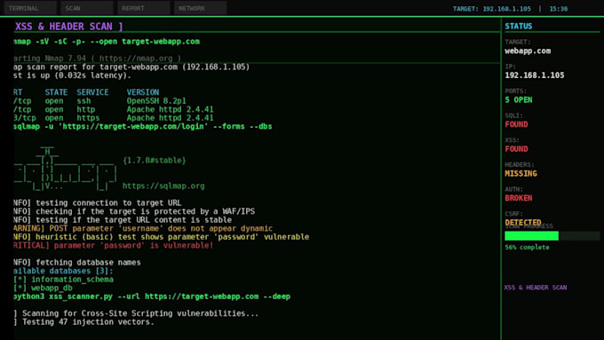Image resolution: width=604 pixels, height=340 pixels.
Task: Click the CRITICAL password is vulnerable line
Action: point(114,245)
